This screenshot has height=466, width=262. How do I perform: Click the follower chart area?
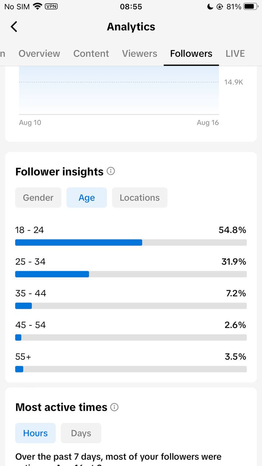[119, 90]
